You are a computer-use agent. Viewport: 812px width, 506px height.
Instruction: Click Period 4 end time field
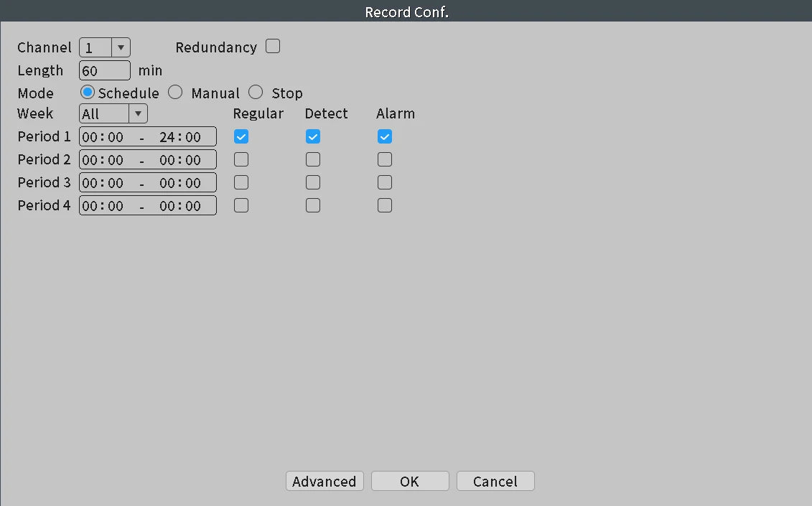180,206
